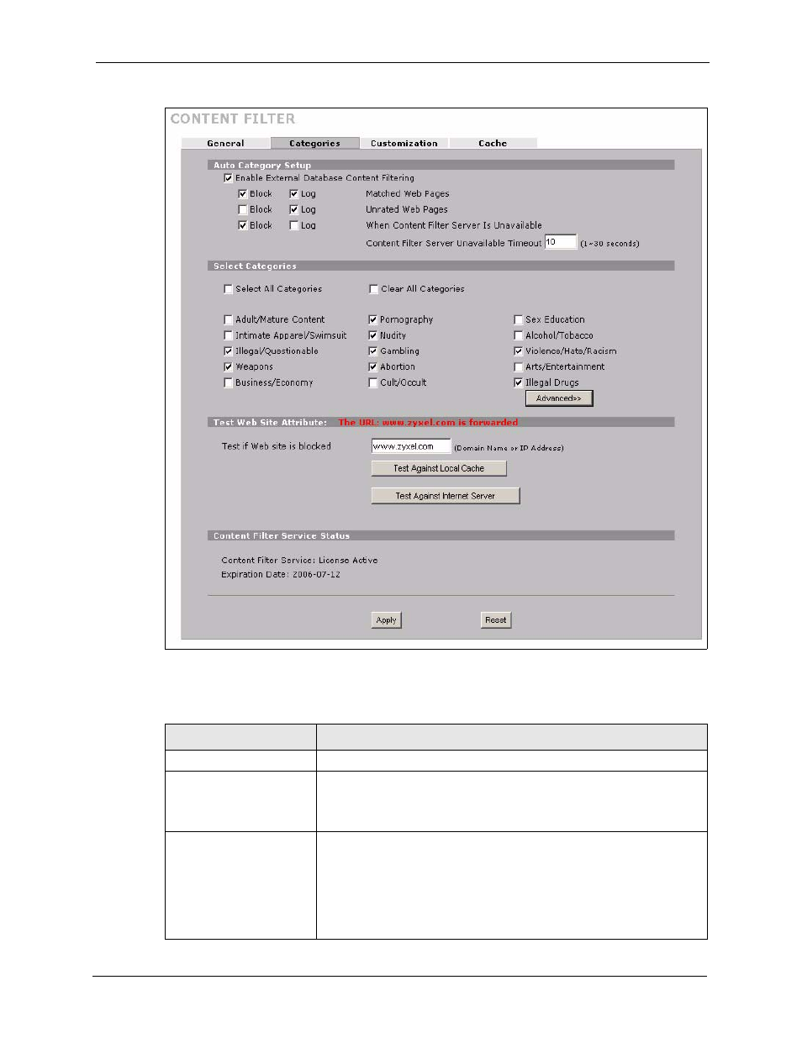The image size is (802, 1038).
Task: Enable the Adult/Mature Content category
Action: coord(229,320)
